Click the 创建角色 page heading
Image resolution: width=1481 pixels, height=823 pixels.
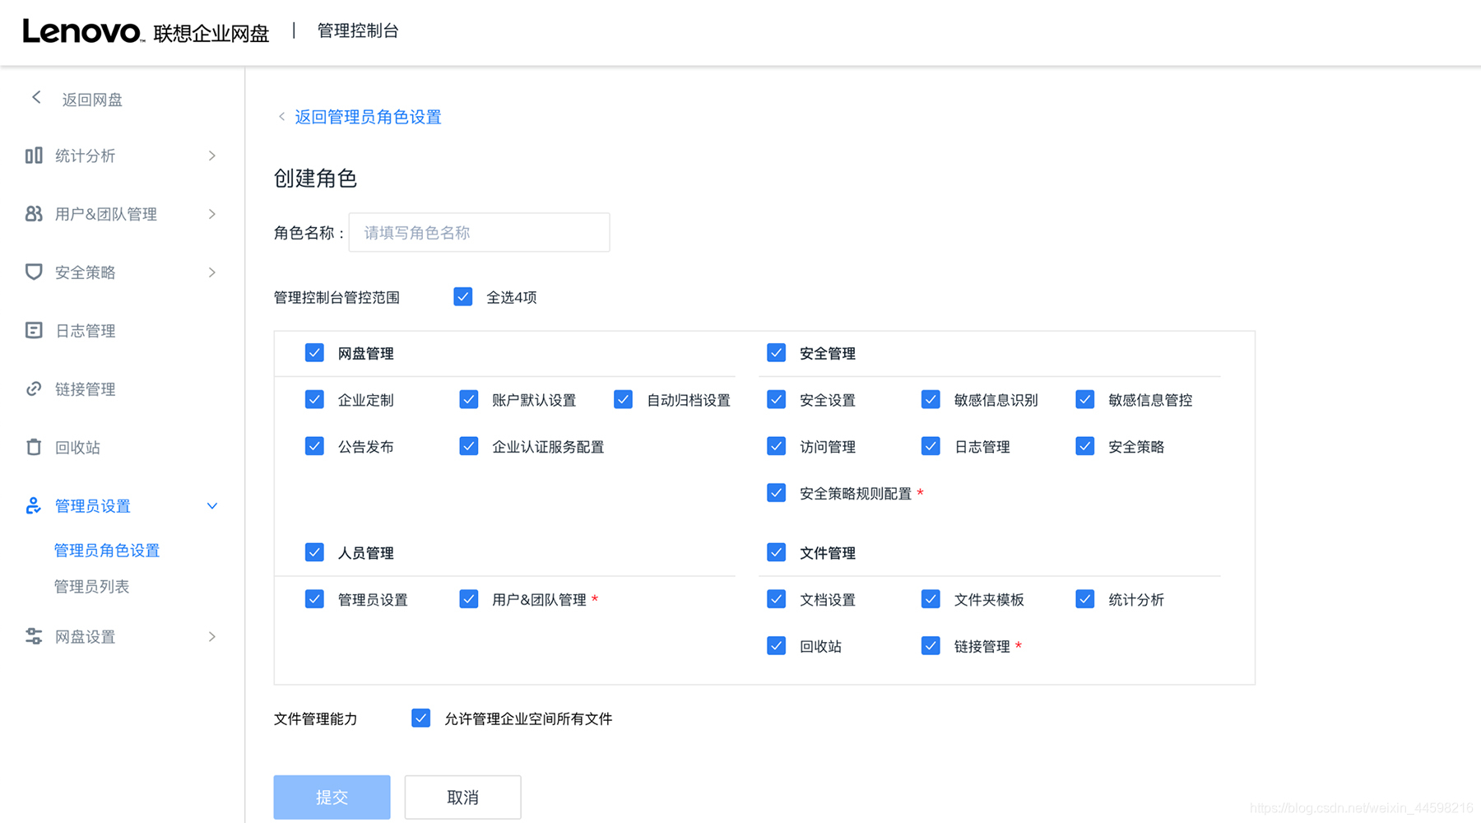[x=315, y=178]
